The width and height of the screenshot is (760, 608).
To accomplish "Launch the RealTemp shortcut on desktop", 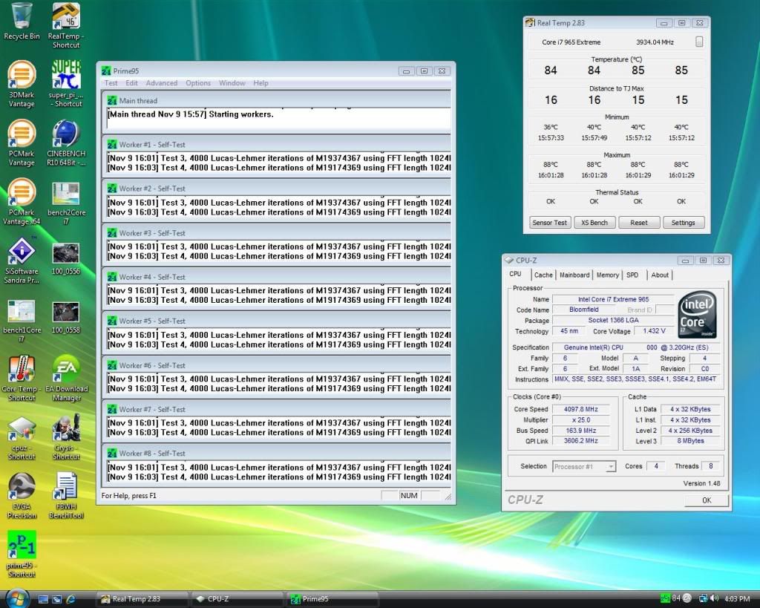I will click(66, 25).
